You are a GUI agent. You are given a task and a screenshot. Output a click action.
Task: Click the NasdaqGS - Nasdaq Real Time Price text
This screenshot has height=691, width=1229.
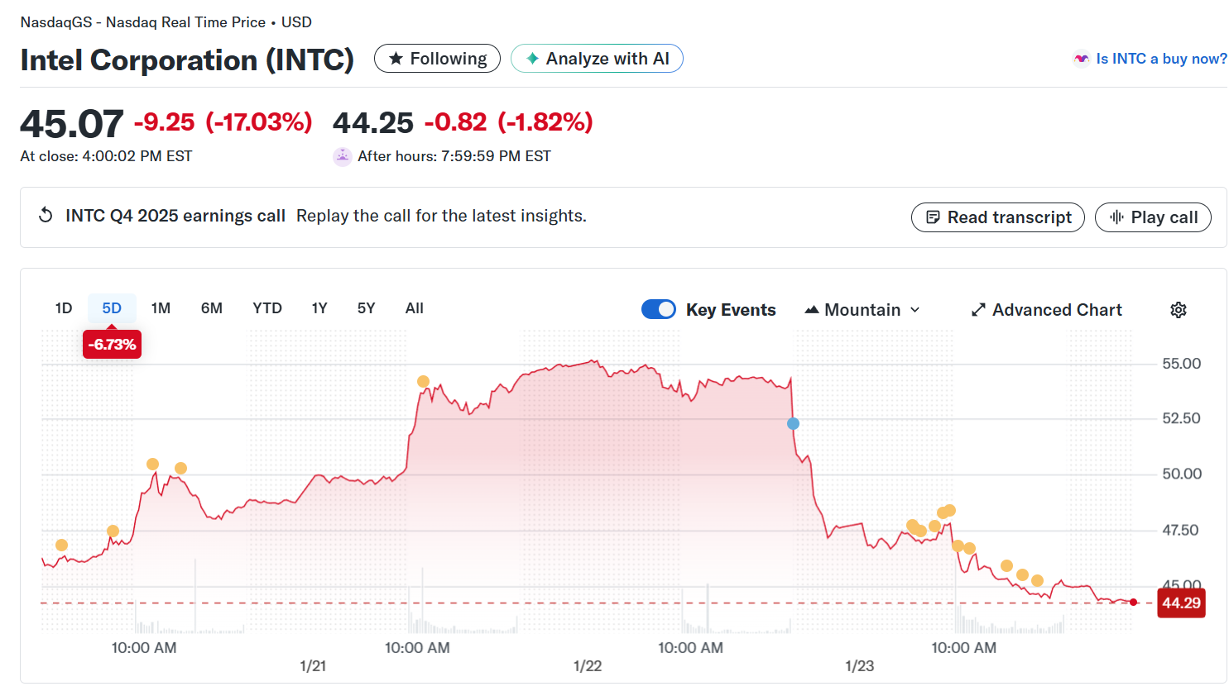(x=143, y=22)
